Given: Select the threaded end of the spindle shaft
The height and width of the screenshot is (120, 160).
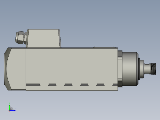Looking at the screenshot, I should coord(153,69).
